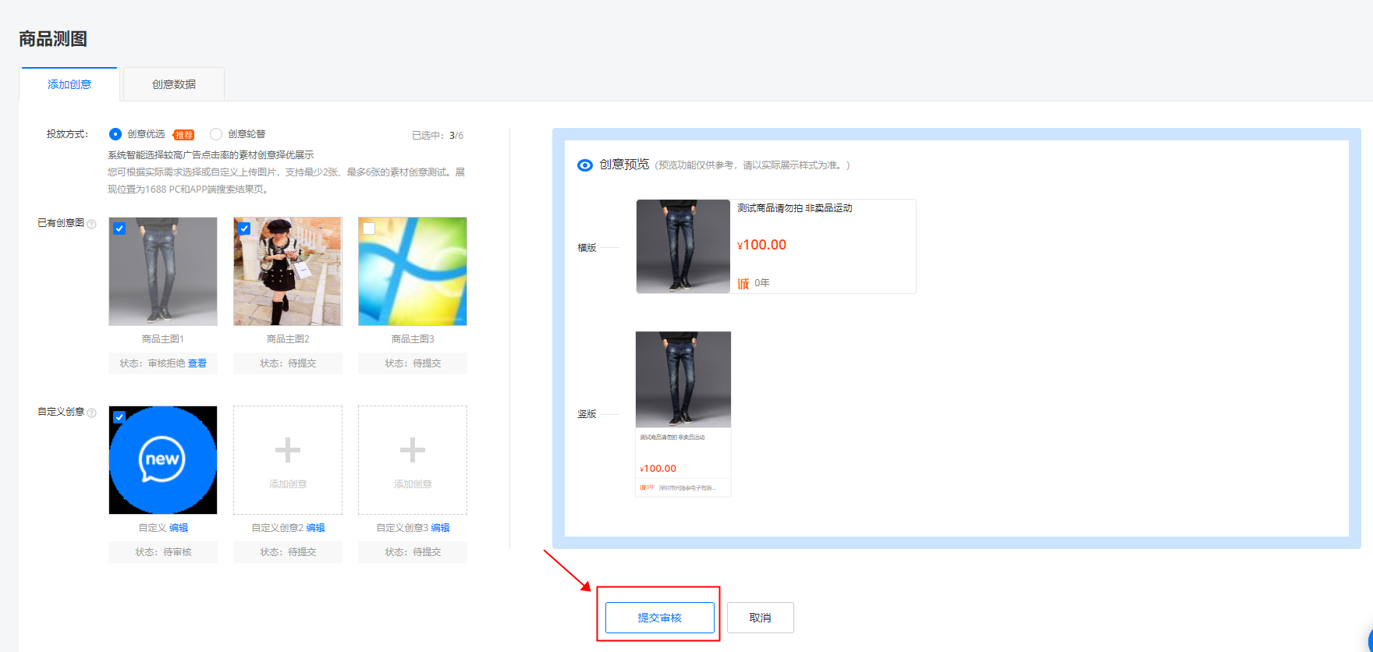
Task: Uncheck the custom 'new' creative checkbox
Action: [x=119, y=417]
